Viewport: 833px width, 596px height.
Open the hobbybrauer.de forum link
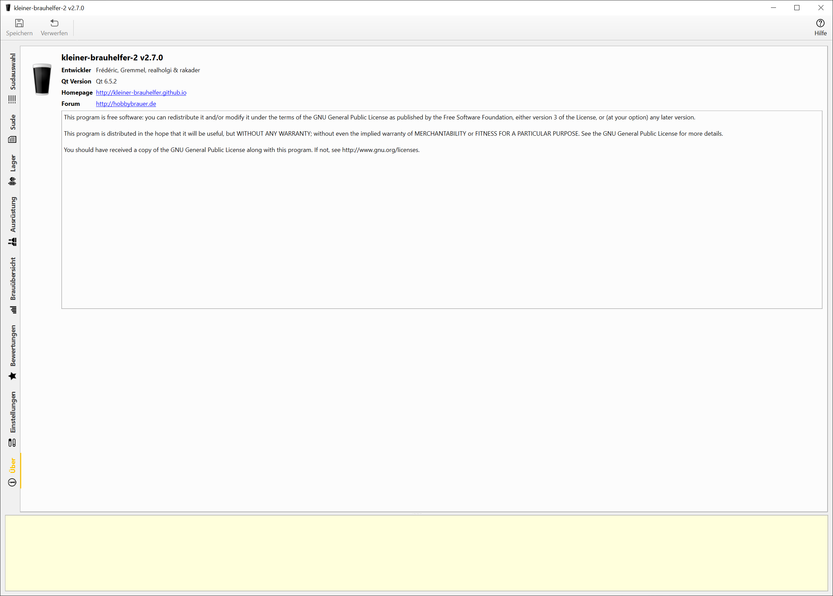coord(126,104)
